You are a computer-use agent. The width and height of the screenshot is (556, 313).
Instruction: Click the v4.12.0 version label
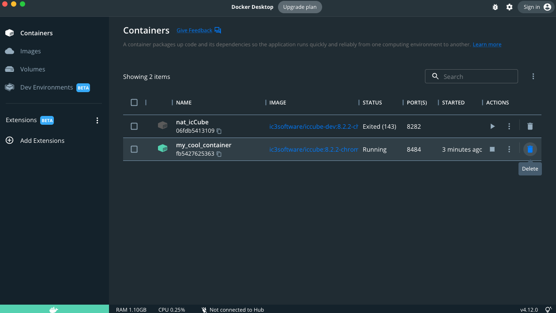(x=529, y=309)
